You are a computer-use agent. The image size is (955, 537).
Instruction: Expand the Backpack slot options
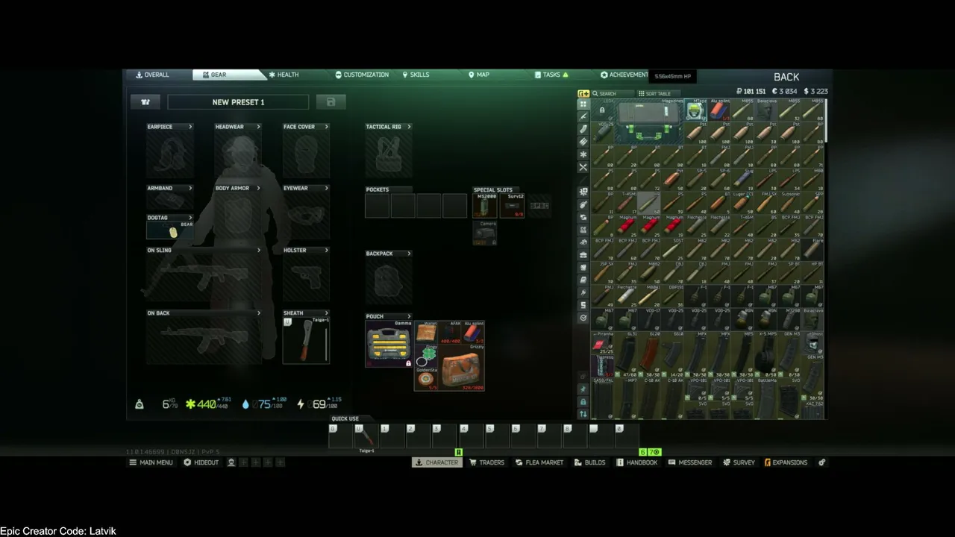pos(409,254)
